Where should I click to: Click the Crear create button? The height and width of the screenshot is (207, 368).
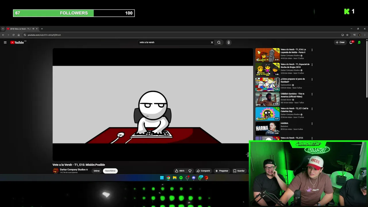(340, 42)
